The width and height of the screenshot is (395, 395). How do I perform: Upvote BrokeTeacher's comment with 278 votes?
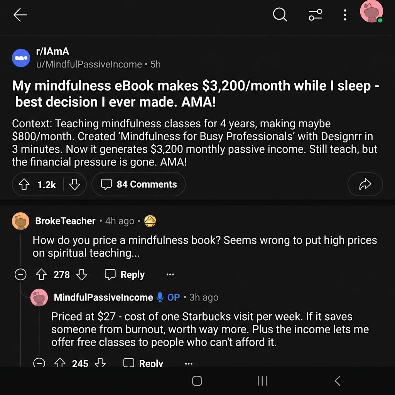(41, 274)
